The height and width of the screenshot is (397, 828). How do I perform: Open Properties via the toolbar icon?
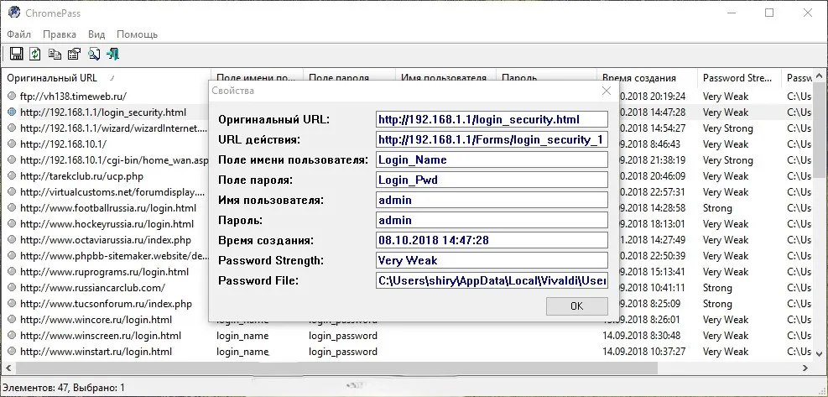75,54
